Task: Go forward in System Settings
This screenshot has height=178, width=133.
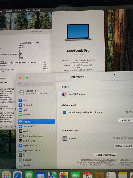Action: (67, 77)
